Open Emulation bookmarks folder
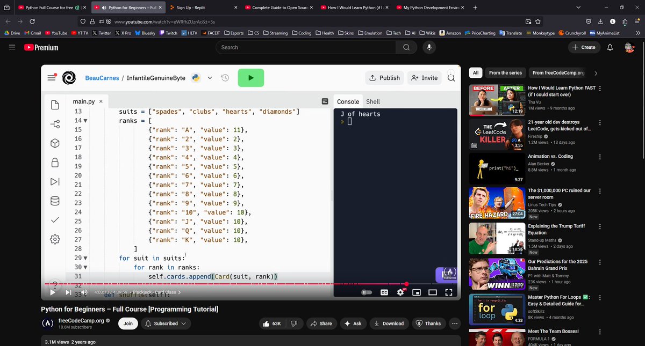Image resolution: width=645 pixels, height=346 pixels. point(370,33)
